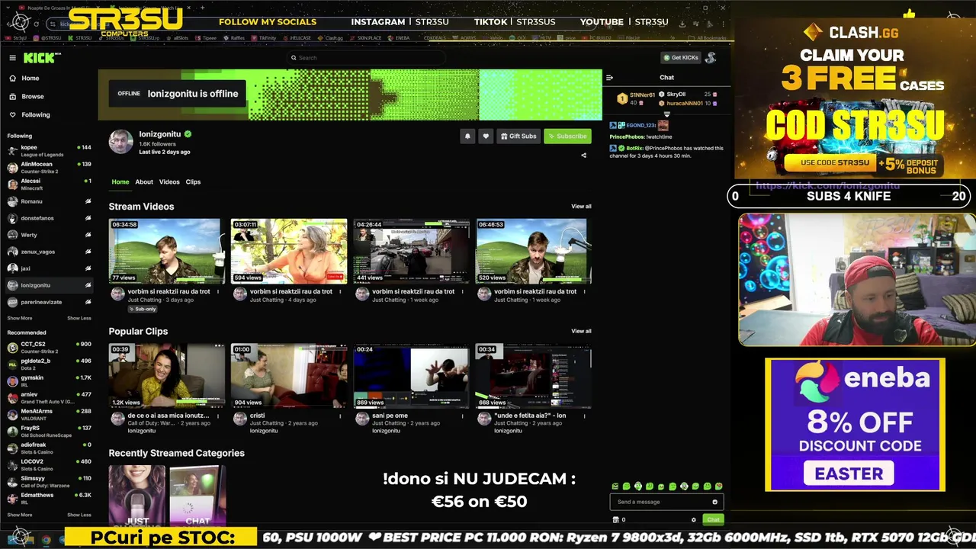The image size is (976, 549).
Task: Play the 'unde e fetita aia' clip
Action: pyautogui.click(x=534, y=376)
